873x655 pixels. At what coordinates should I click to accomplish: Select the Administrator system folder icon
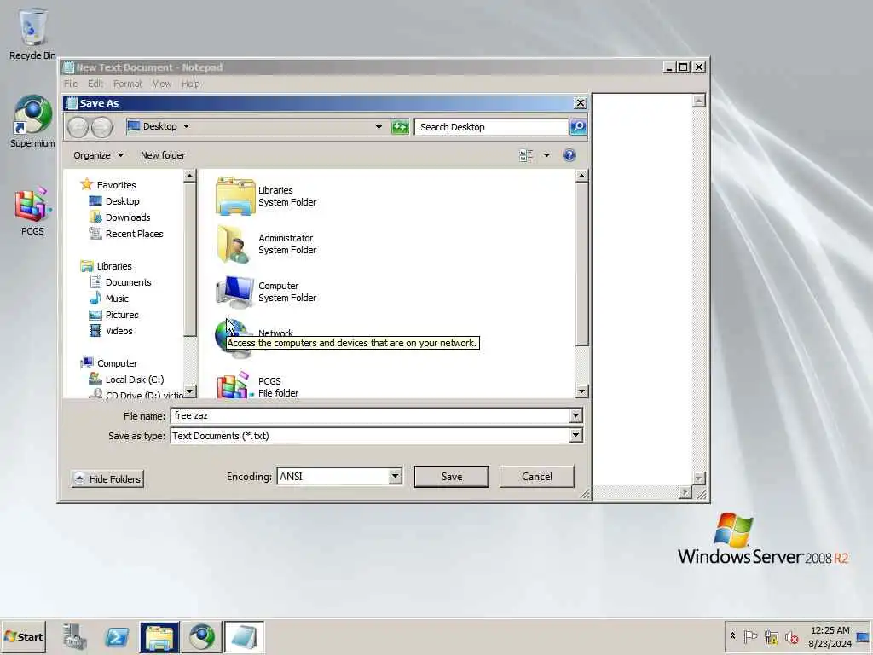[234, 244]
